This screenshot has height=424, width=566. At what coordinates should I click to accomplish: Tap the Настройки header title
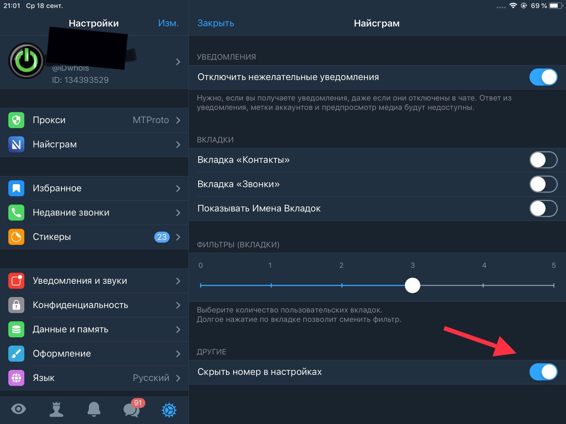(94, 23)
